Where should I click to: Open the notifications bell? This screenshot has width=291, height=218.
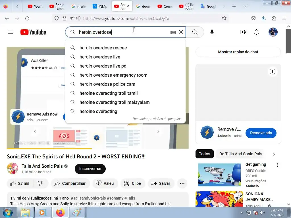tap(257, 32)
